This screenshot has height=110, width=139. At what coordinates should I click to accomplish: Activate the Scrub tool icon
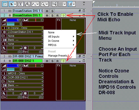tap(27, 4)
